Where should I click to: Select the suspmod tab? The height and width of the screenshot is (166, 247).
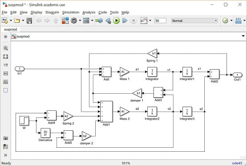(10, 29)
